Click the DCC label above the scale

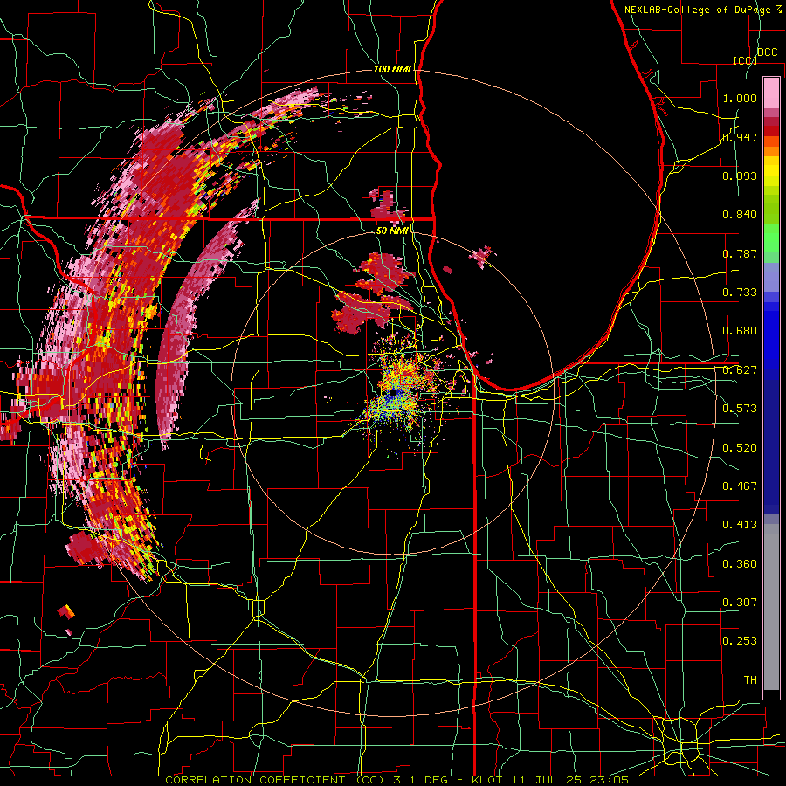[x=767, y=52]
